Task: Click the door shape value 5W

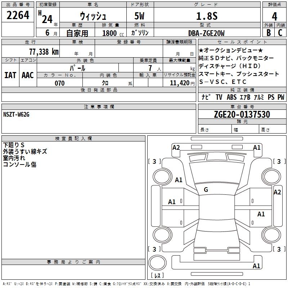Action: [x=139, y=16]
